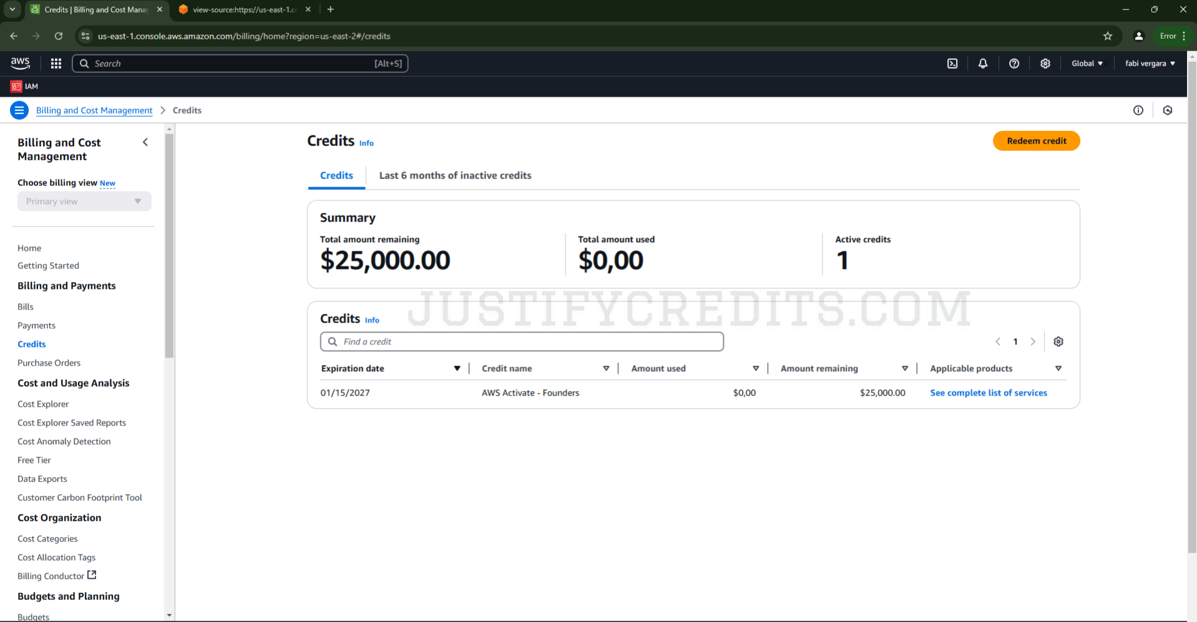Click the New label beside Choose billing view
The image size is (1197, 622).
tap(107, 183)
